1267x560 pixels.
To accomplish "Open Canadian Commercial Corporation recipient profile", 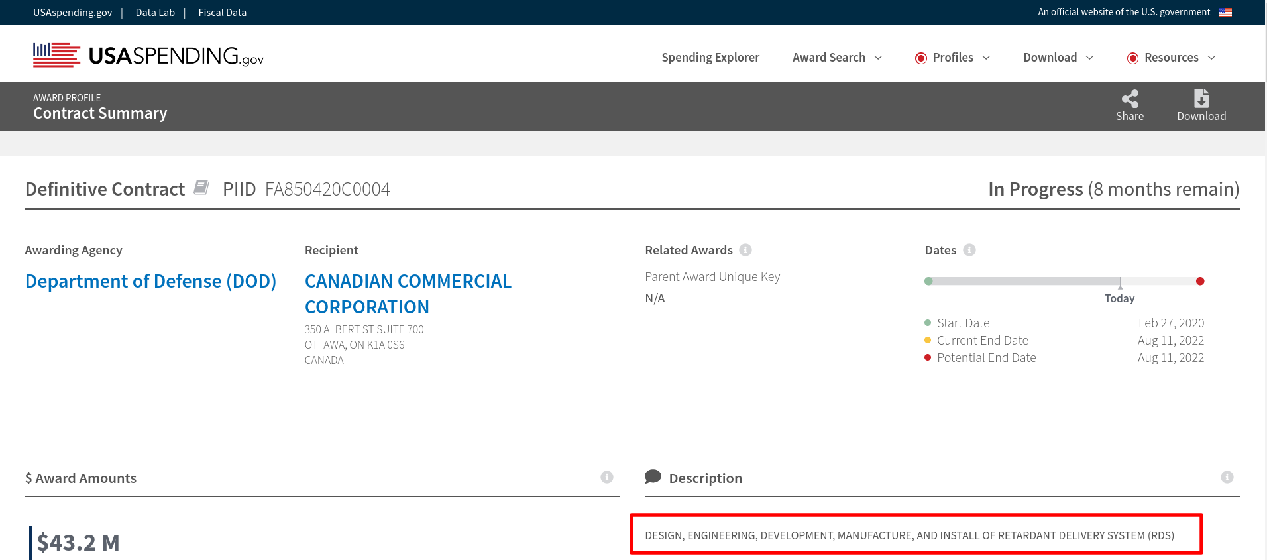I will [408, 294].
